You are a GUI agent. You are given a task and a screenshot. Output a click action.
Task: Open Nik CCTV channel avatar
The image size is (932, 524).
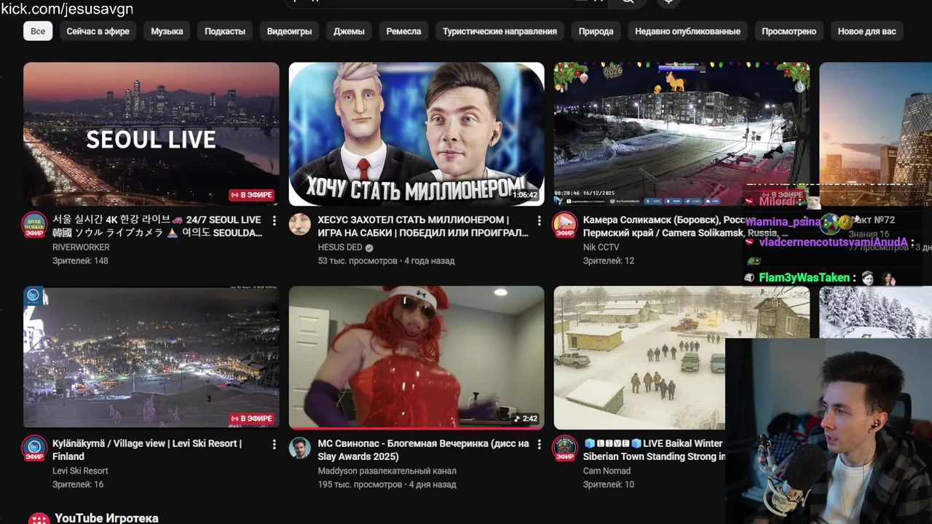click(564, 225)
